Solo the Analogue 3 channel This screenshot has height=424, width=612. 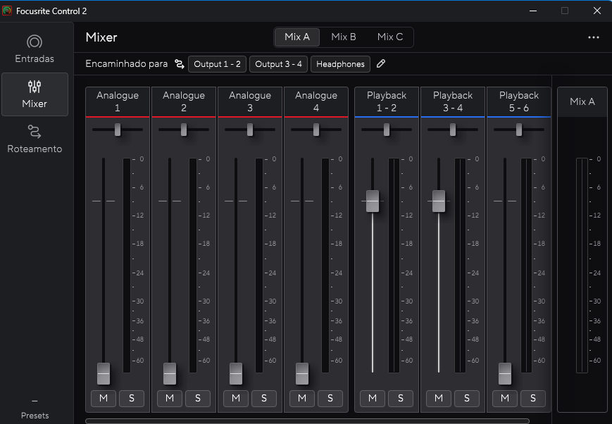pos(264,398)
